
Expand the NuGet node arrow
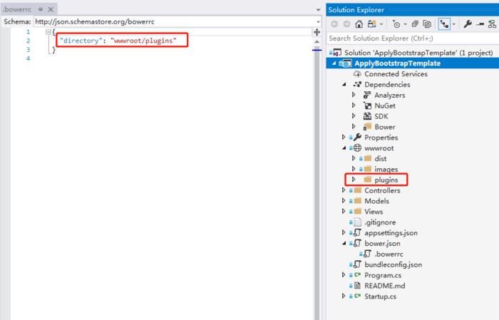coord(354,105)
